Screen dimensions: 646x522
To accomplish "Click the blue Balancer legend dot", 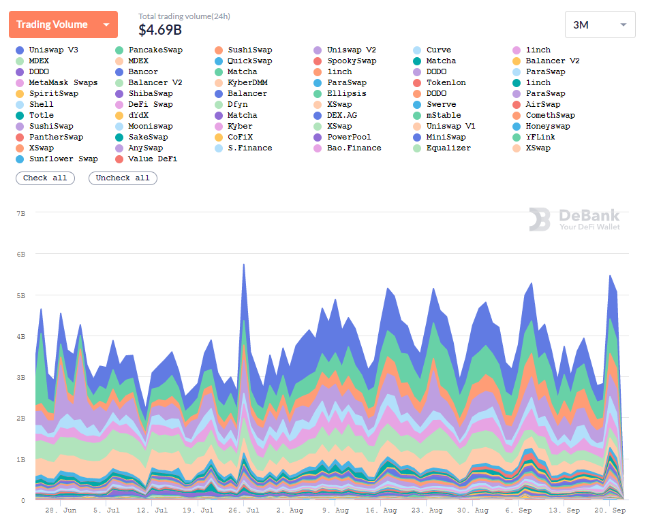I will point(219,94).
